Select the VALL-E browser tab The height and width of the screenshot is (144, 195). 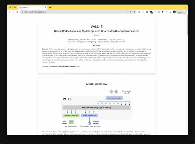(x=33, y=7)
